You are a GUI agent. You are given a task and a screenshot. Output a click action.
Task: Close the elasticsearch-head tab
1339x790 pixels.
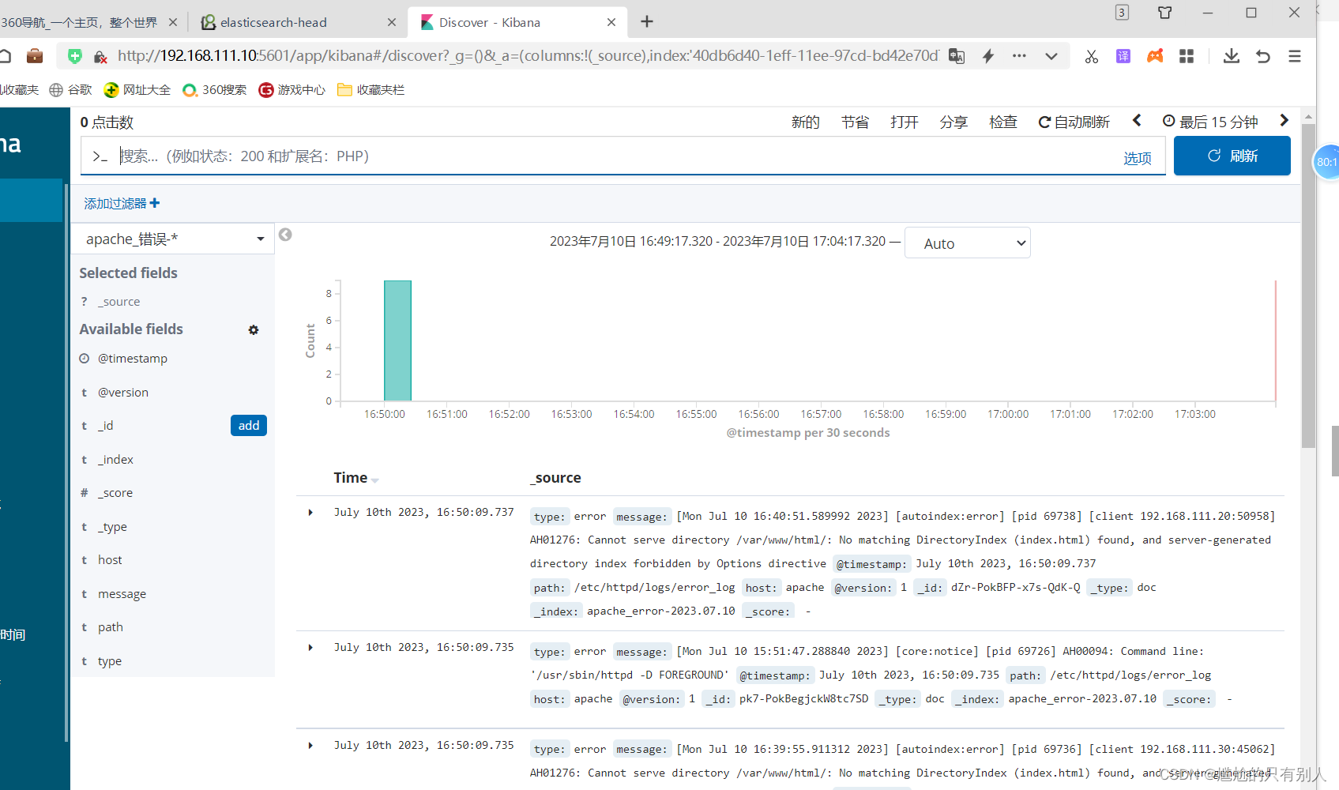click(x=392, y=22)
